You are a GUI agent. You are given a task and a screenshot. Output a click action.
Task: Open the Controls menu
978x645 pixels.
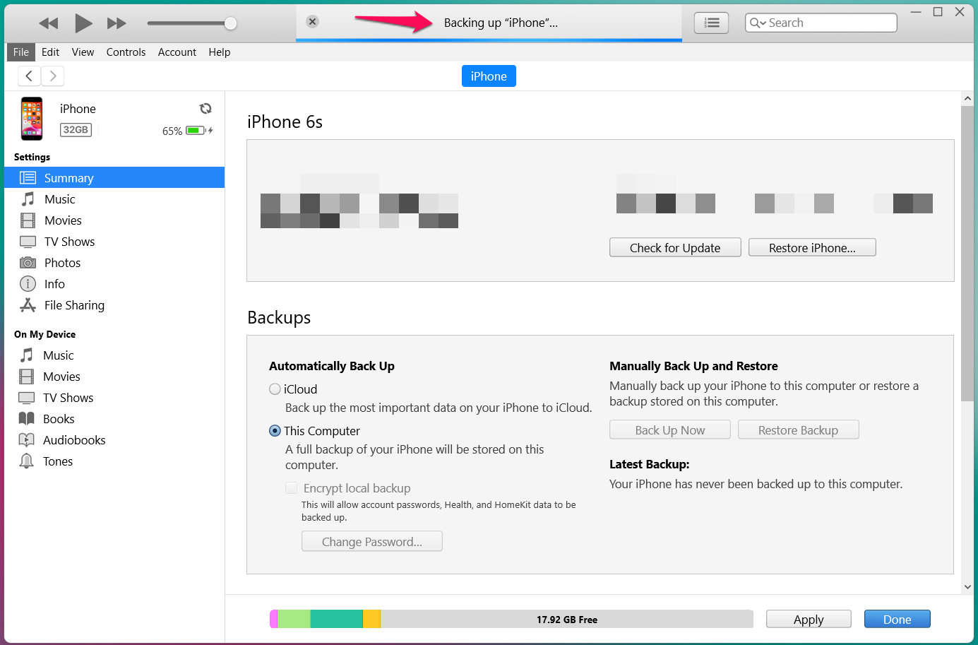pyautogui.click(x=126, y=52)
